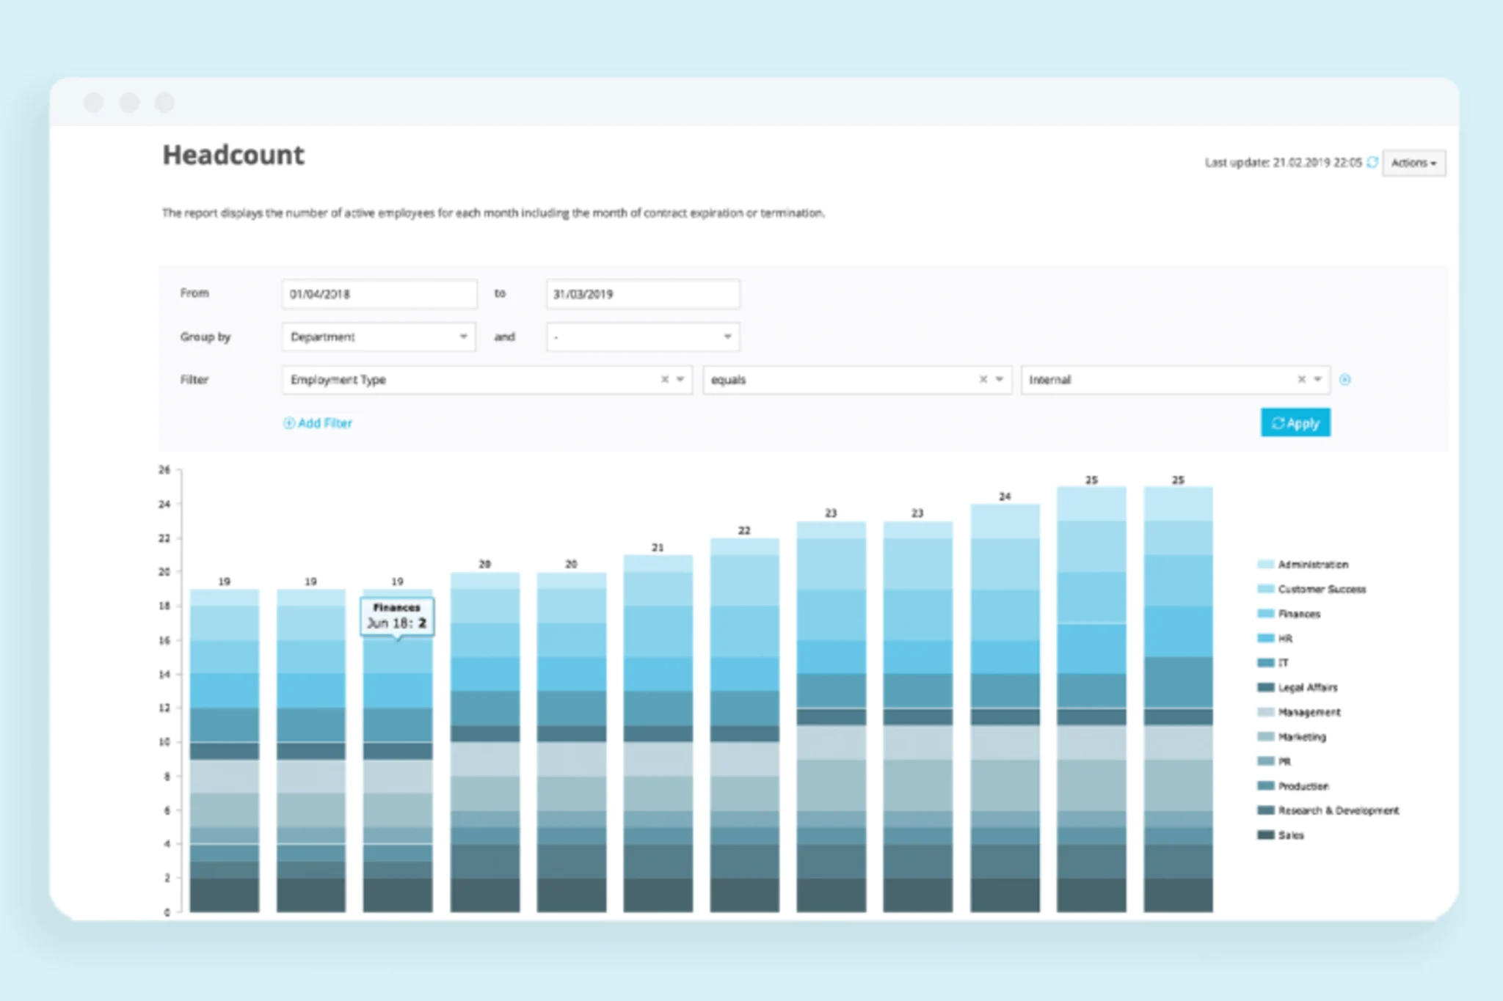
Task: Open the second group-by dropdown after 'and'
Action: [x=642, y=337]
